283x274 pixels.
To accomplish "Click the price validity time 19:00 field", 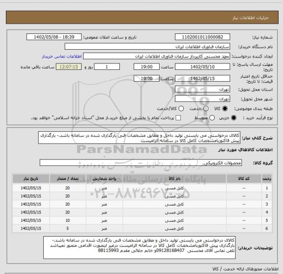I will click(x=146, y=78).
